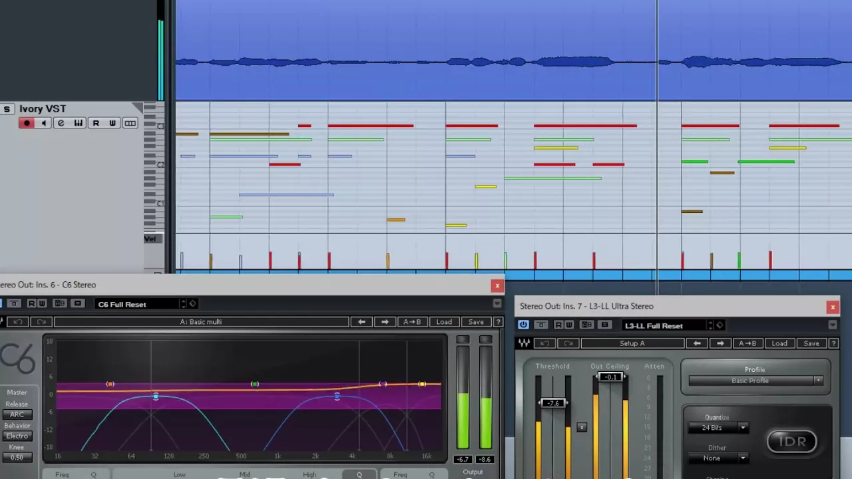Click the Out Ceiling -0.1 slider handle
The image size is (852, 479).
(x=610, y=377)
